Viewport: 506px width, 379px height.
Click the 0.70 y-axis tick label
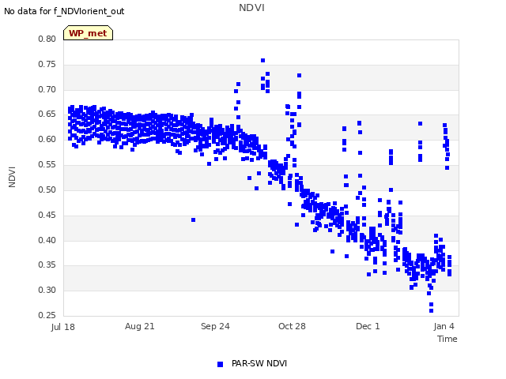47,89
